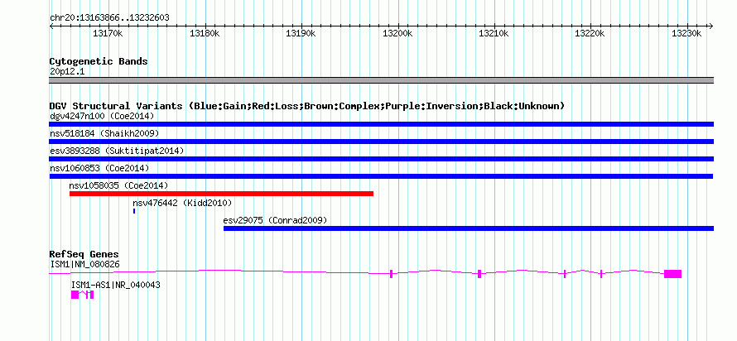Click the 13170k ruler tick label
Image resolution: width=737 pixels, height=341 pixels.
[108, 33]
